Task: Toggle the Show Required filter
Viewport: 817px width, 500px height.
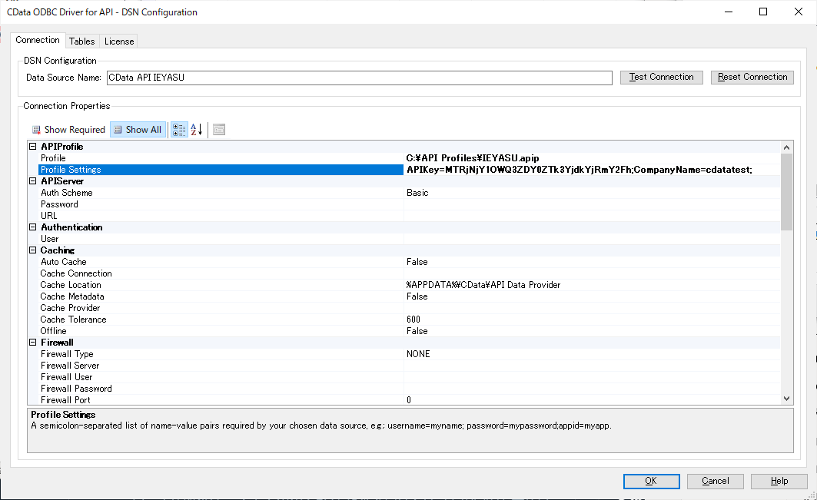Action: tap(68, 130)
